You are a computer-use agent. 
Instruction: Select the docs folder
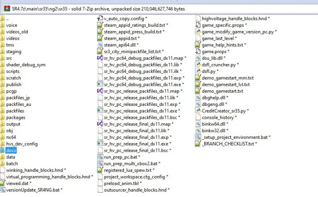11,151
